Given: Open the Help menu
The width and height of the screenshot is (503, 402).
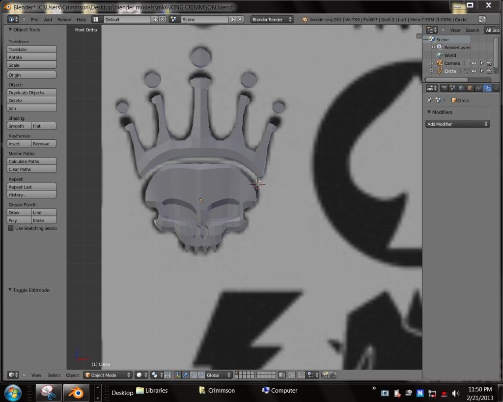Looking at the screenshot, I should pyautogui.click(x=81, y=20).
